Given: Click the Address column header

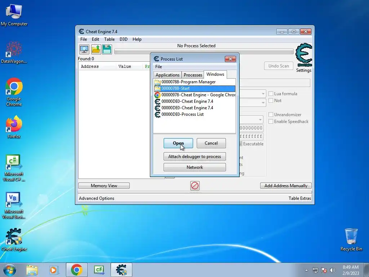Looking at the screenshot, I should click(97, 66).
